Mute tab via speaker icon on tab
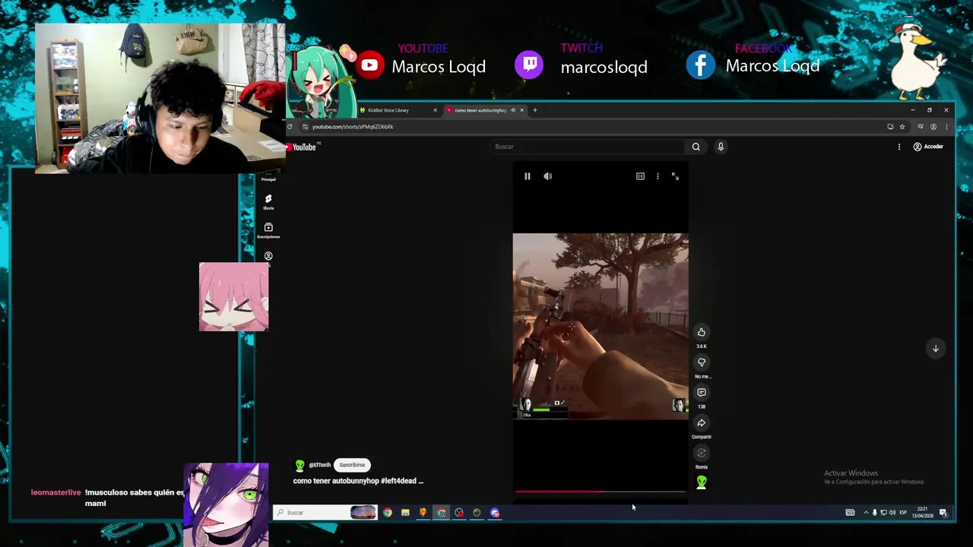 click(x=512, y=110)
